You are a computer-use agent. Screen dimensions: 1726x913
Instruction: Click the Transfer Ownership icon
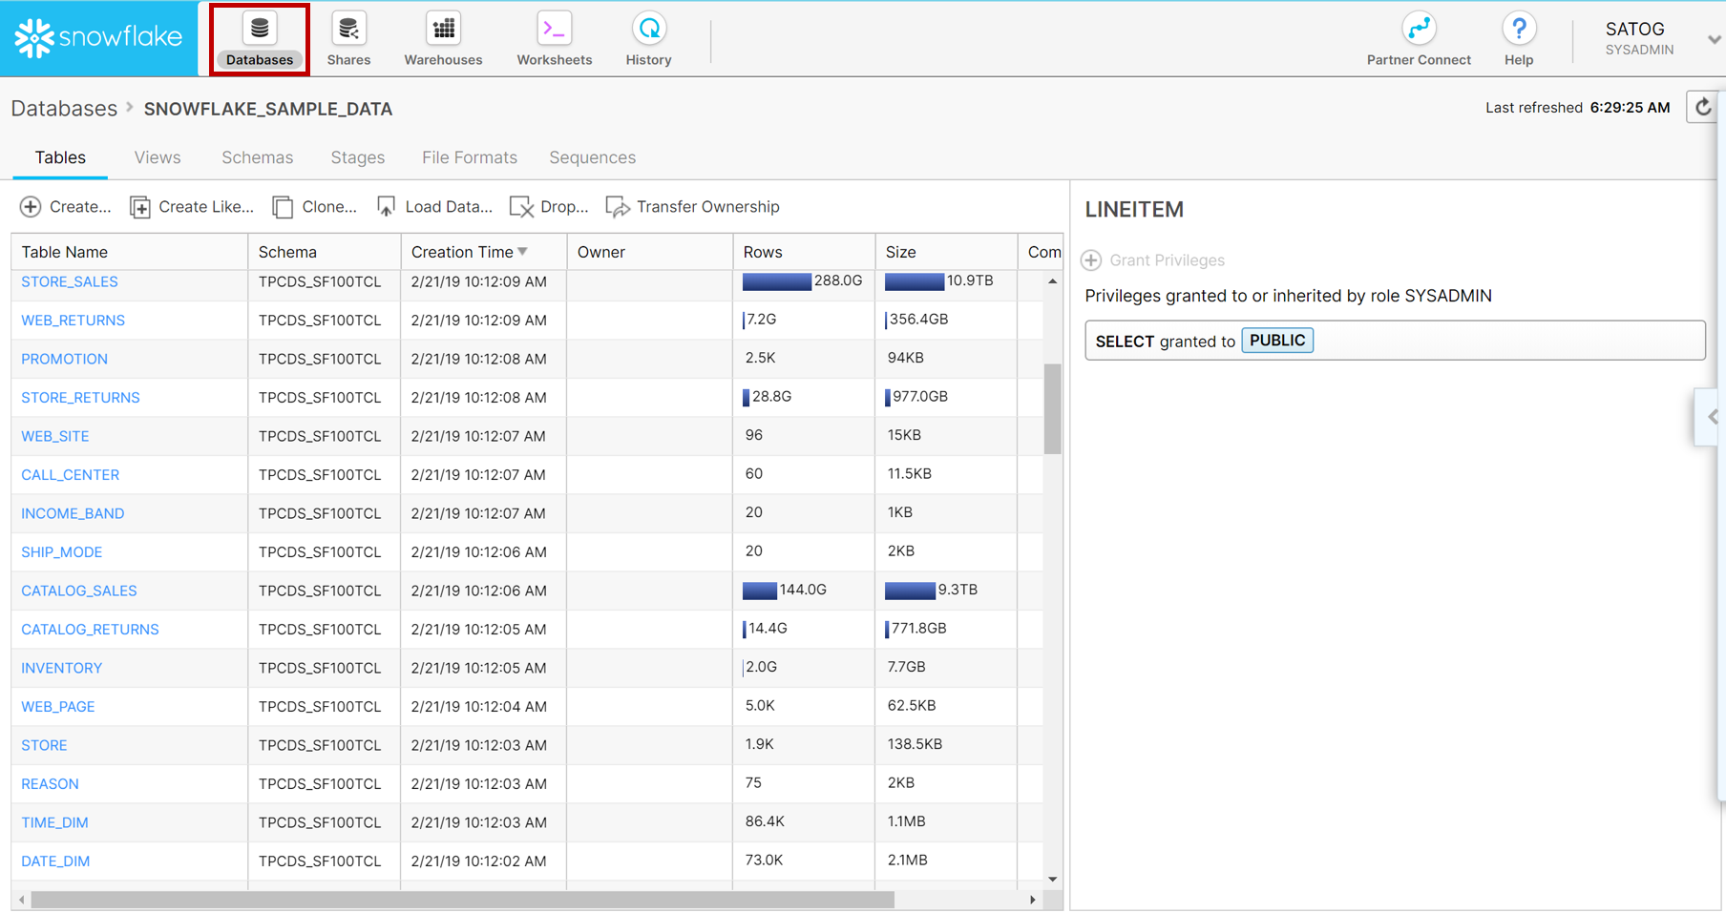coord(618,207)
